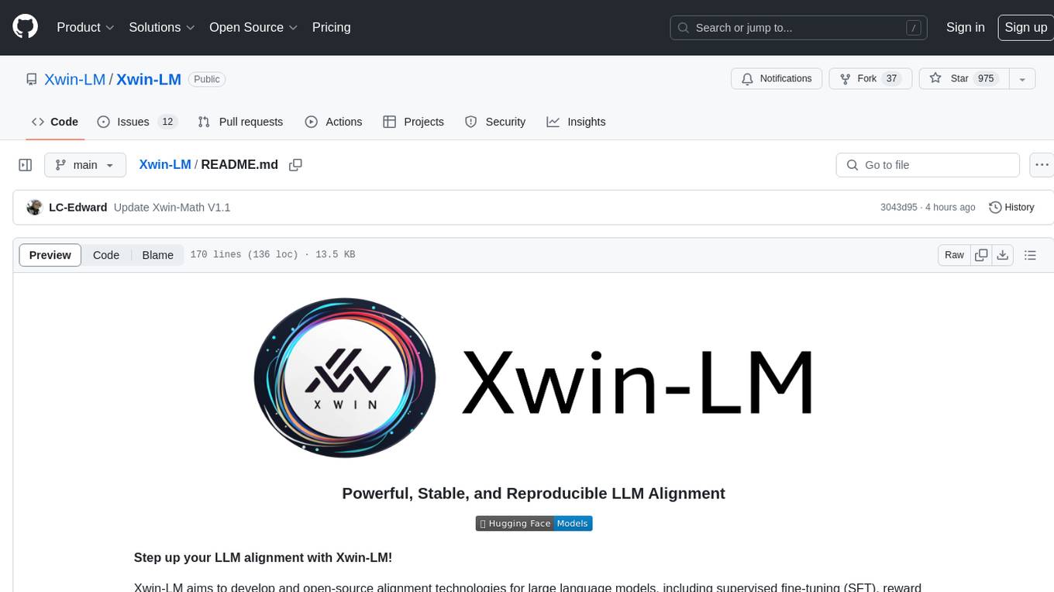Image resolution: width=1054 pixels, height=592 pixels.
Task: Expand the Open Source menu
Action: pyautogui.click(x=253, y=27)
